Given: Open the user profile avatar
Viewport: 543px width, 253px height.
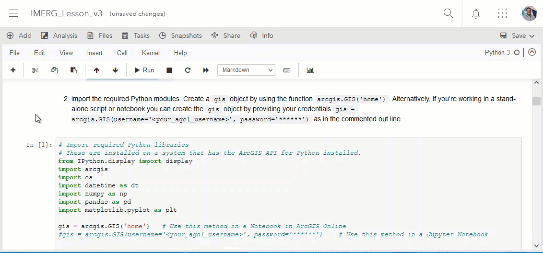Looking at the screenshot, I should coord(529,13).
